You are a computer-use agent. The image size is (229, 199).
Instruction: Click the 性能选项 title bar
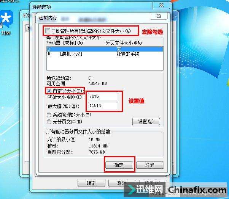91,7
